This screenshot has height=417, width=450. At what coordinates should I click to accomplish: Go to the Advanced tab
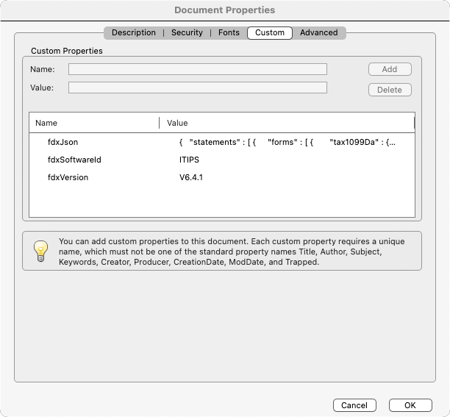tap(318, 32)
